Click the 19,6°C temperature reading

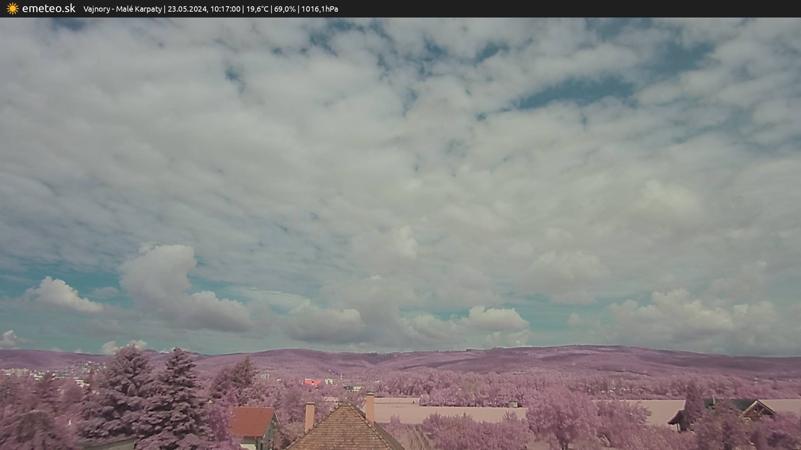point(257,9)
